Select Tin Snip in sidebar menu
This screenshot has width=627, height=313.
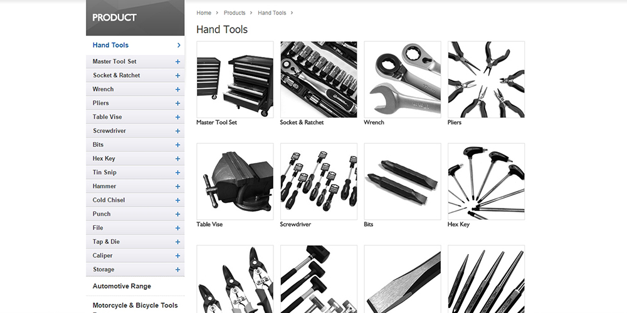[x=104, y=173]
